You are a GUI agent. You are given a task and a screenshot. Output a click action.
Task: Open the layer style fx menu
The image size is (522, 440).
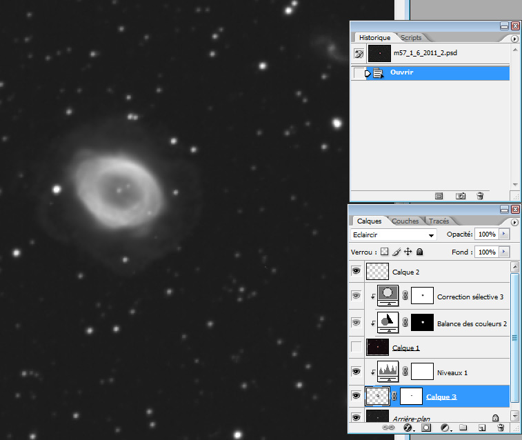click(408, 428)
